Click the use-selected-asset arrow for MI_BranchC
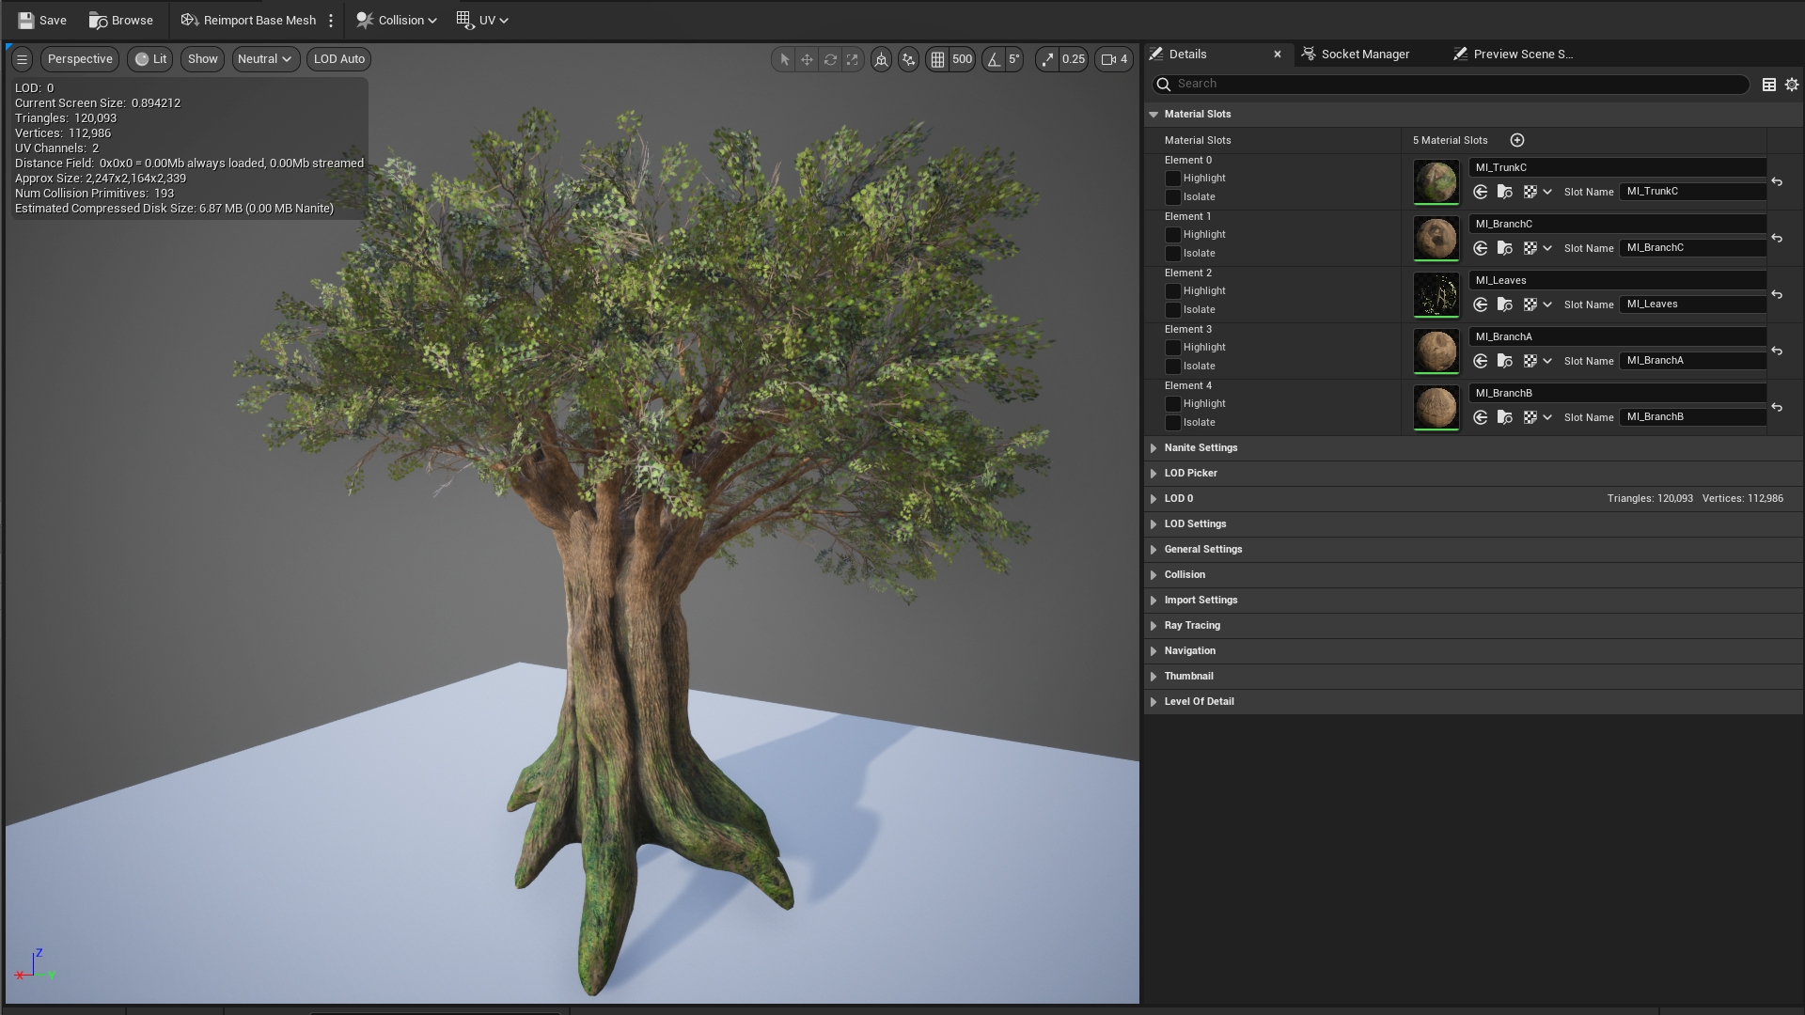Image resolution: width=1805 pixels, height=1015 pixels. (x=1481, y=248)
